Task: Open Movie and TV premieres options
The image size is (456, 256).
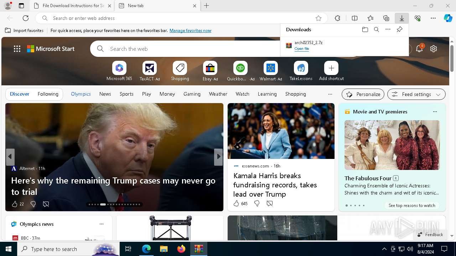Action: click(435, 112)
